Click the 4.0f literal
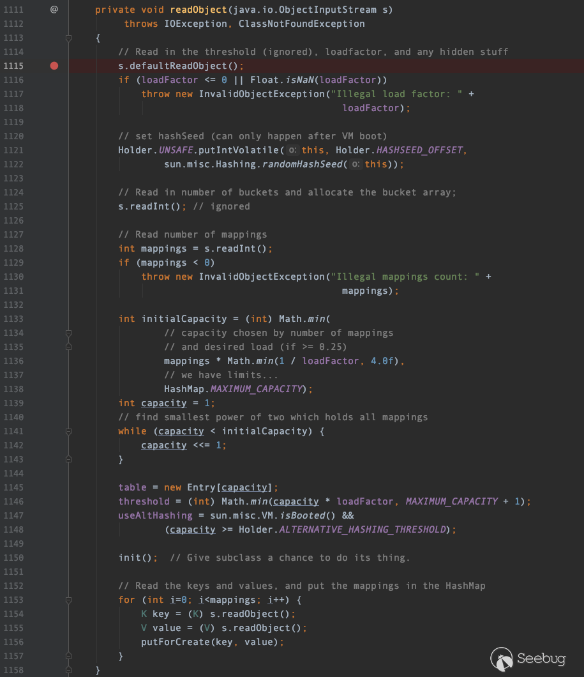Viewport: 584px width, 677px height. (382, 361)
